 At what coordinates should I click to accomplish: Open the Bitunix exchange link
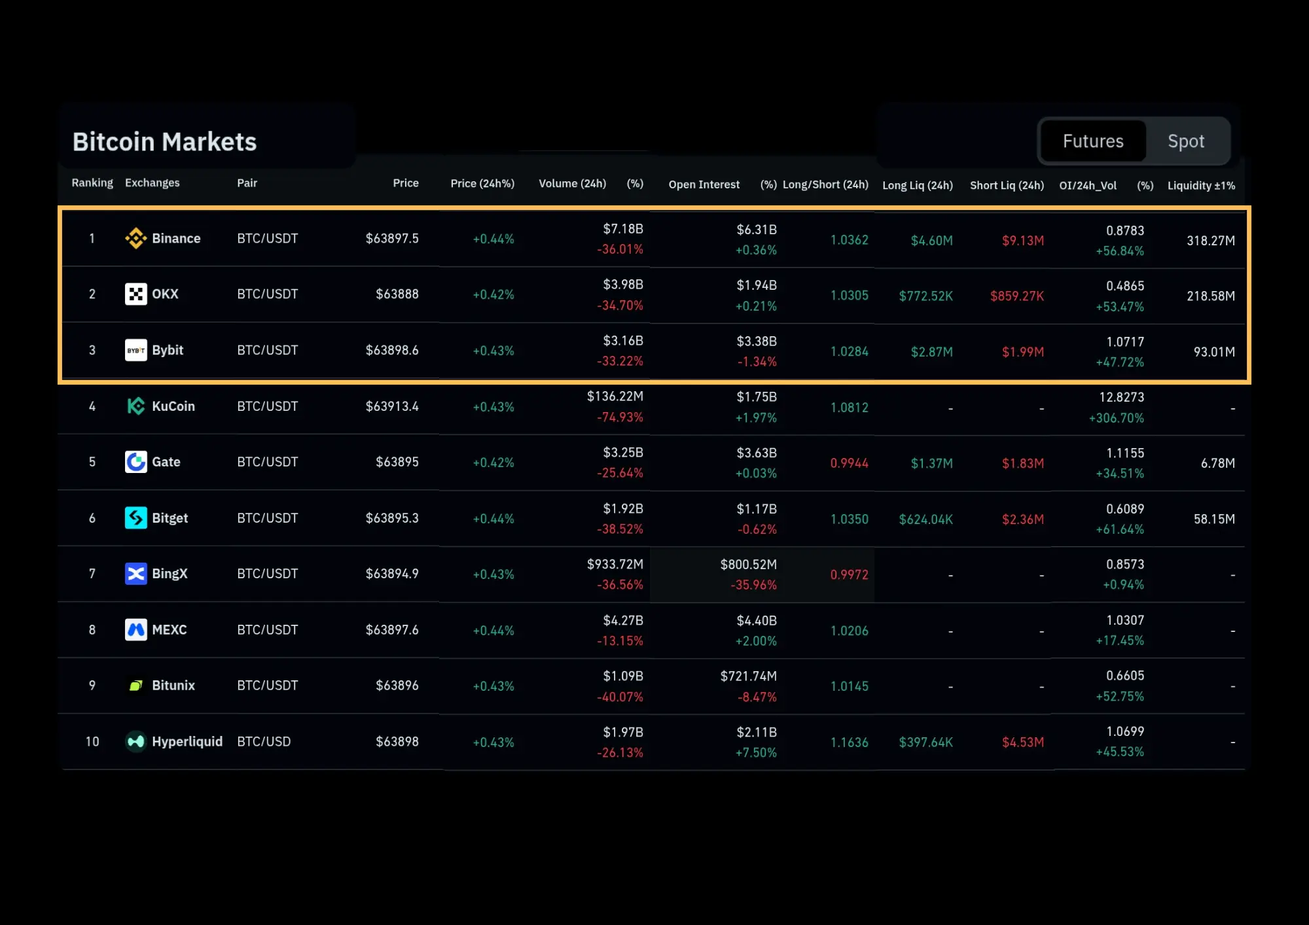coord(173,686)
